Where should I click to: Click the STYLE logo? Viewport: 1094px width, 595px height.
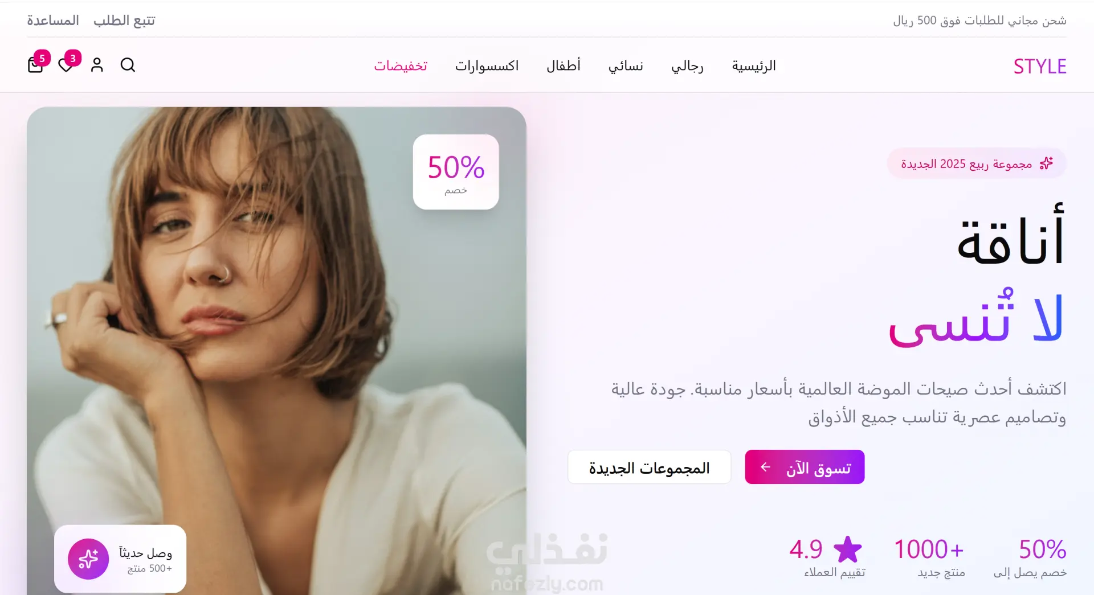coord(1040,66)
